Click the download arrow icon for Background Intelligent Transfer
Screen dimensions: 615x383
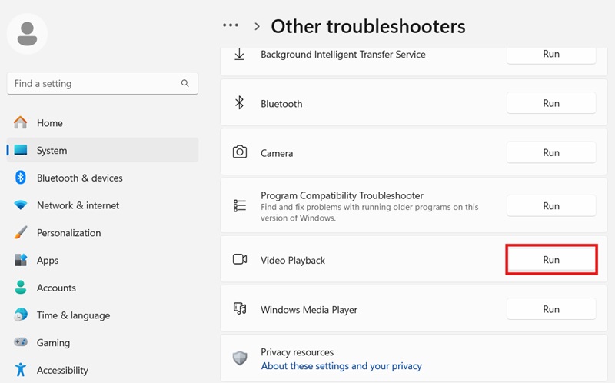tap(239, 54)
